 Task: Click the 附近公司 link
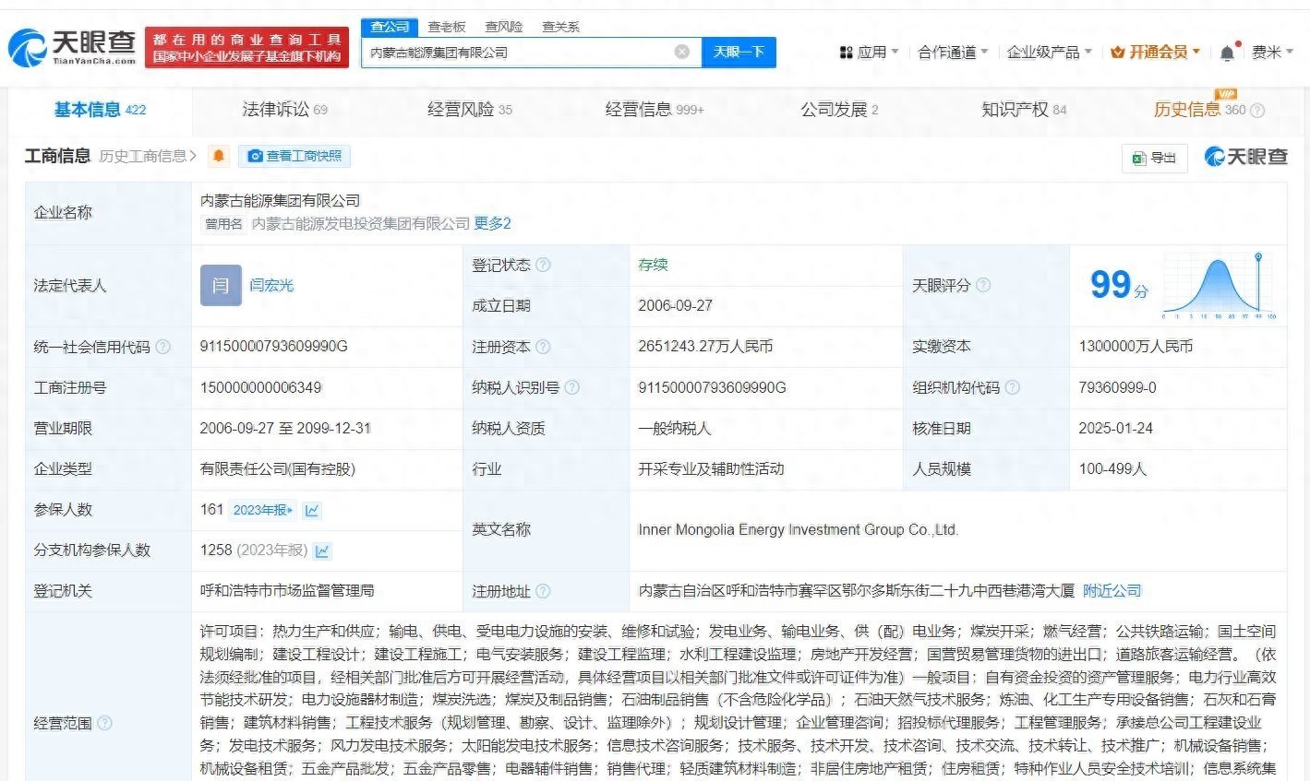(x=1112, y=590)
